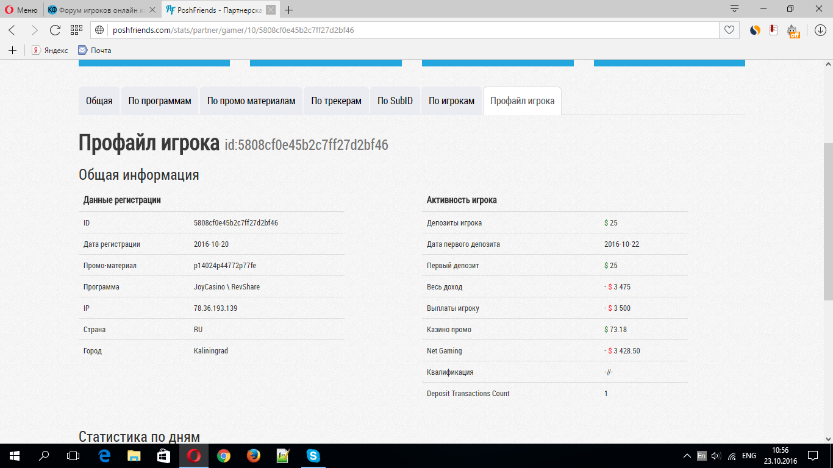833x468 pixels.
Task: Open the Opera Меню button
Action: (x=21, y=10)
